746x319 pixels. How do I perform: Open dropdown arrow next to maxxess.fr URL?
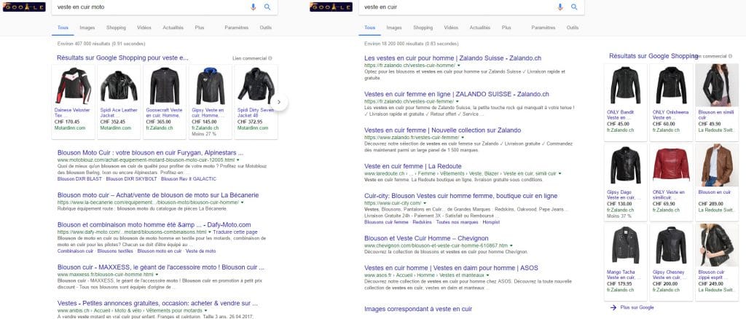coord(157,275)
